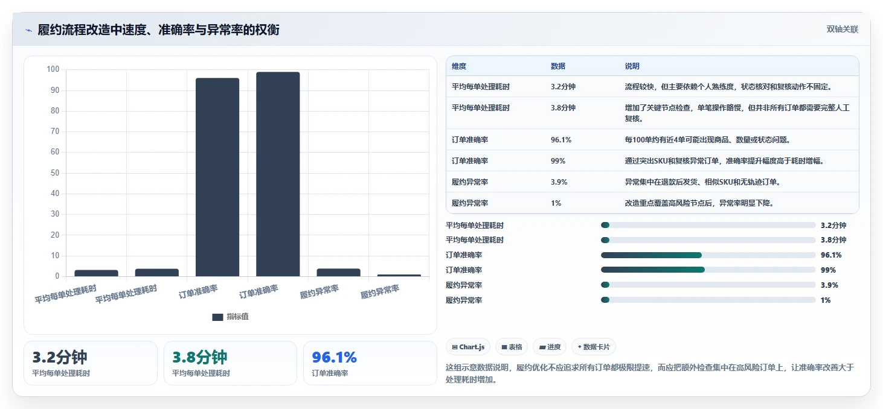Select the green 3.8分钟 stat card
The height and width of the screenshot is (409, 883).
[230, 363]
